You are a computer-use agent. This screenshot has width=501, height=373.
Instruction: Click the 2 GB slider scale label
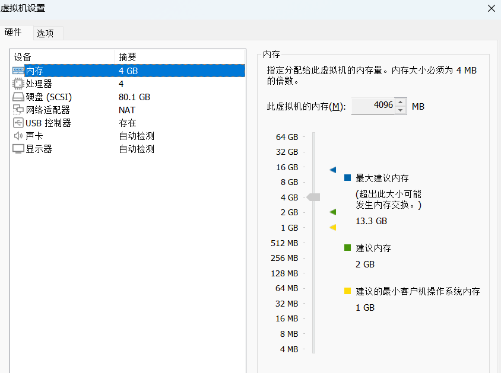289,212
